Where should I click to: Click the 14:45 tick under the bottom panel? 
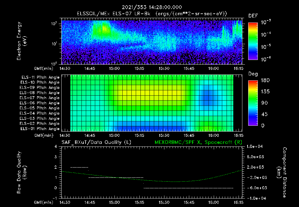click(90, 202)
